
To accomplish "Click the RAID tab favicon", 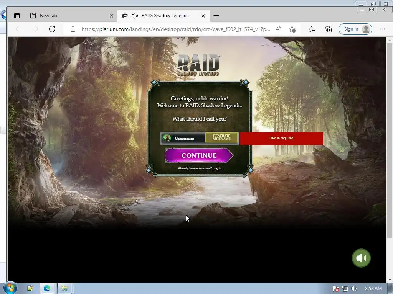I will [x=125, y=16].
